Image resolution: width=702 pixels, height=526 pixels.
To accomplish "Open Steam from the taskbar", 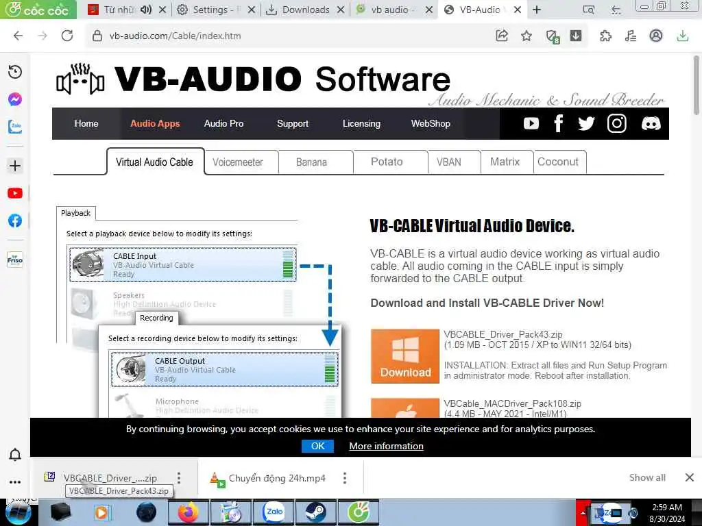I will point(316,513).
